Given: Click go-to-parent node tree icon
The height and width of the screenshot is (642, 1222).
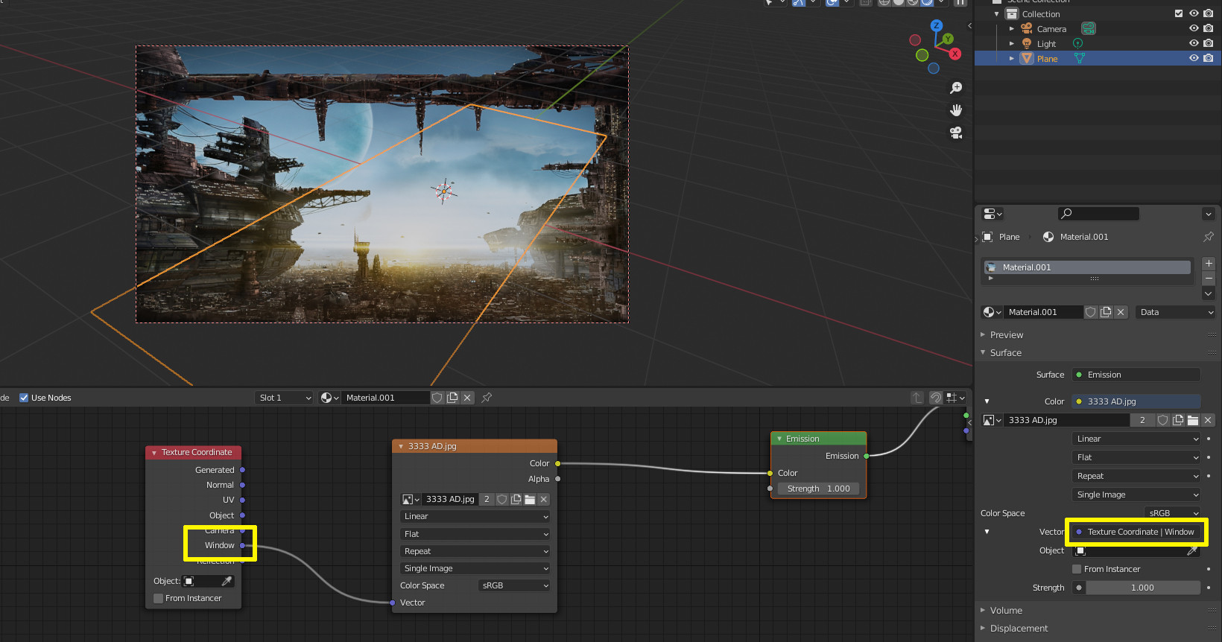Looking at the screenshot, I should [917, 398].
